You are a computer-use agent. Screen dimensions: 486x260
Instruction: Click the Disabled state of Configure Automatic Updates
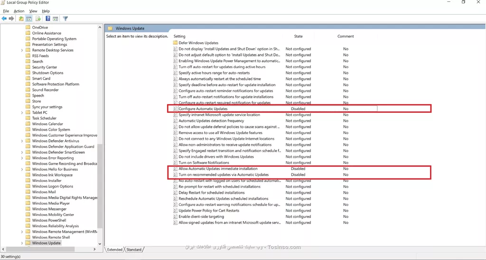[298, 109]
